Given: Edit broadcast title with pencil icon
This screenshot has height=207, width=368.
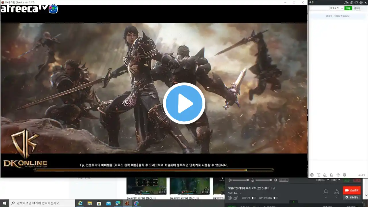Looking at the screenshot, I should 274,188.
